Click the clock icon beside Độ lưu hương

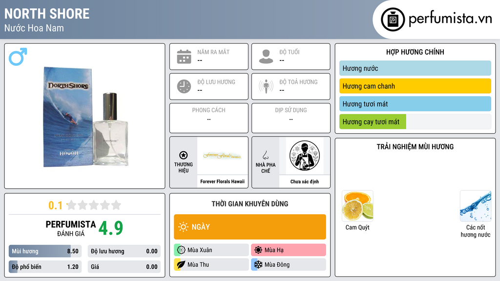(x=184, y=86)
